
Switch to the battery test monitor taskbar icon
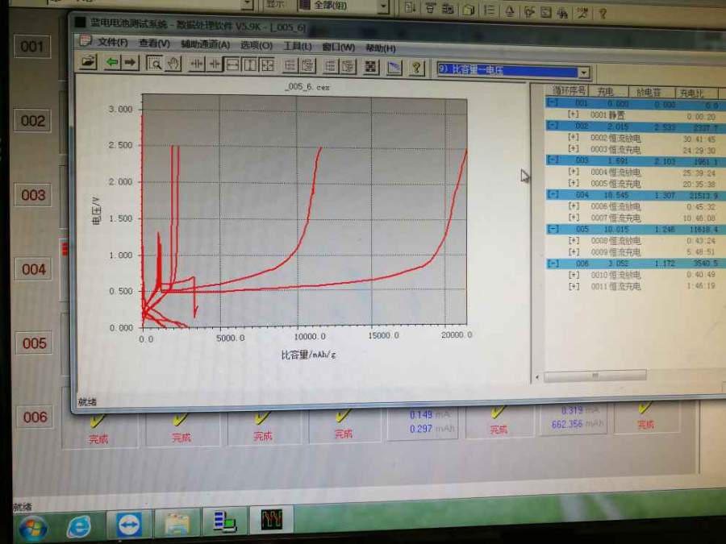pyautogui.click(x=224, y=521)
